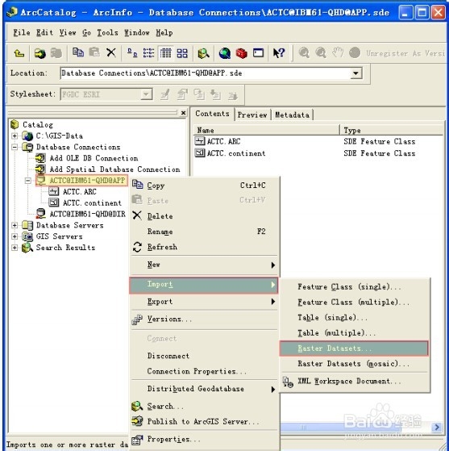Image resolution: width=449 pixels, height=451 pixels.
Task: Choose Feature Class (multiple) import
Action: tap(355, 302)
